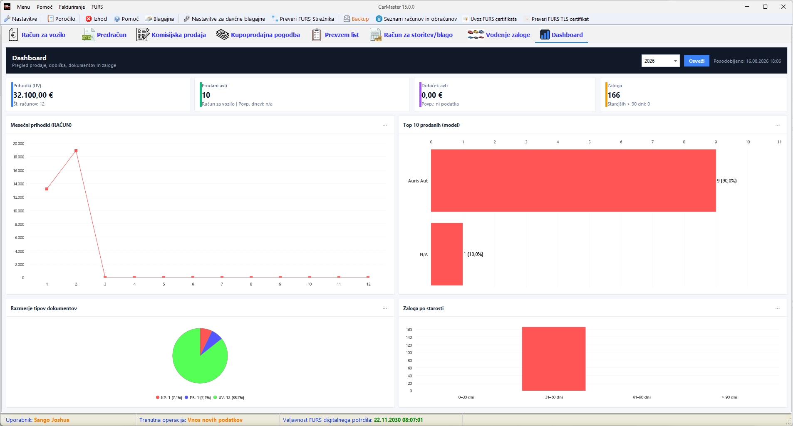
Task: Click the Backup toolbar icon
Action: coord(347,19)
